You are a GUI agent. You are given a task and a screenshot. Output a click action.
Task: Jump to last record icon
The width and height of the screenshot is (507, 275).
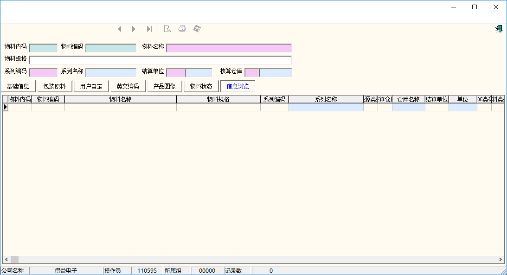[x=149, y=29]
